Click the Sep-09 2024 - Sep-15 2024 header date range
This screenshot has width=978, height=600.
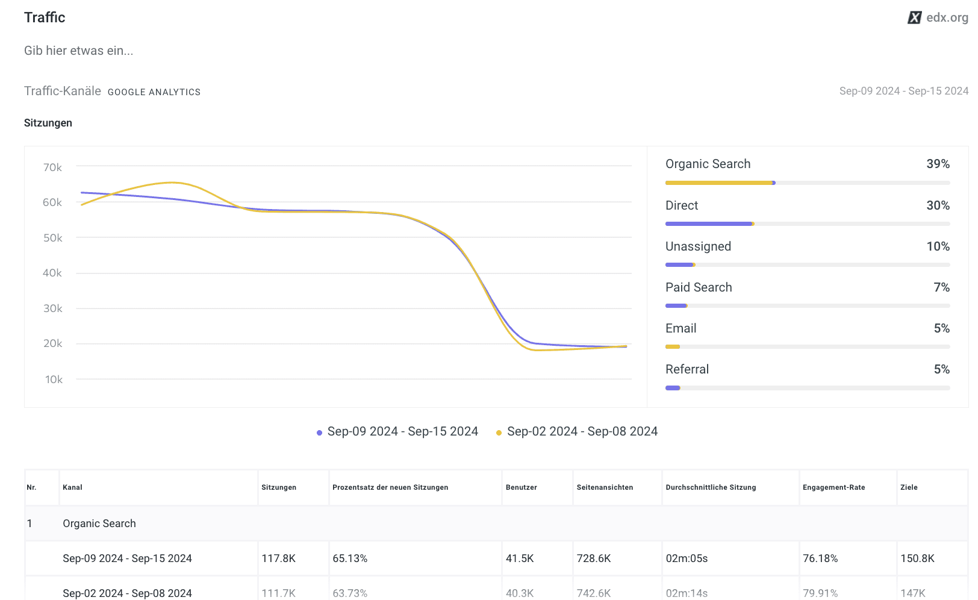click(904, 91)
